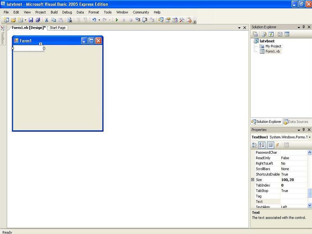The width and height of the screenshot is (312, 234).
Task: Select the TextBox control on Form1
Action: (29, 48)
